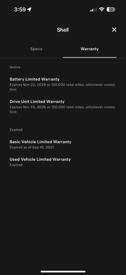Tap the Expired section heading
The height and width of the screenshot is (275, 126).
click(16, 130)
